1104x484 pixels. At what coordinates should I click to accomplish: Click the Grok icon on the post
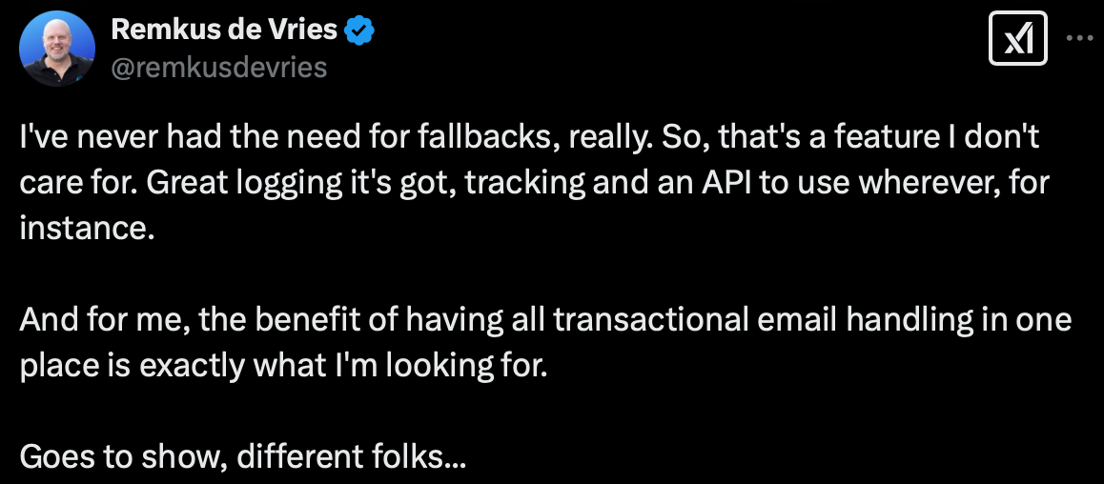[x=1017, y=41]
